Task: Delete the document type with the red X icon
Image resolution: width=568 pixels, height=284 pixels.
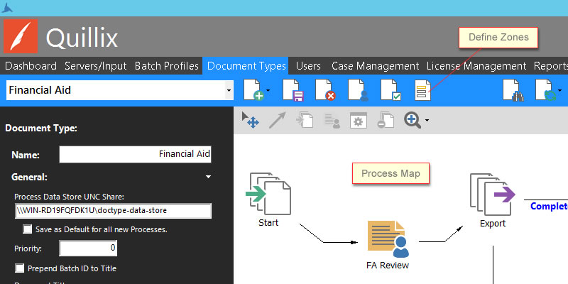Action: (x=325, y=90)
